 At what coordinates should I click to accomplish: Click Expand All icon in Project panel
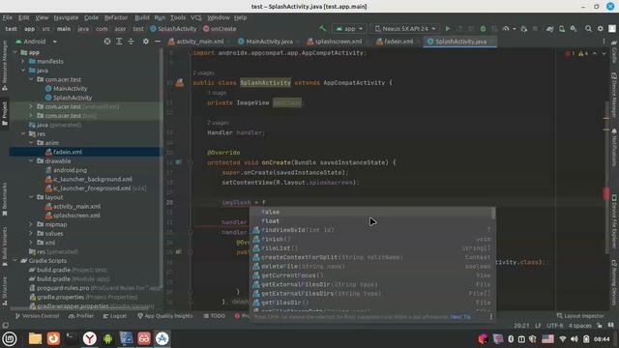(119, 41)
